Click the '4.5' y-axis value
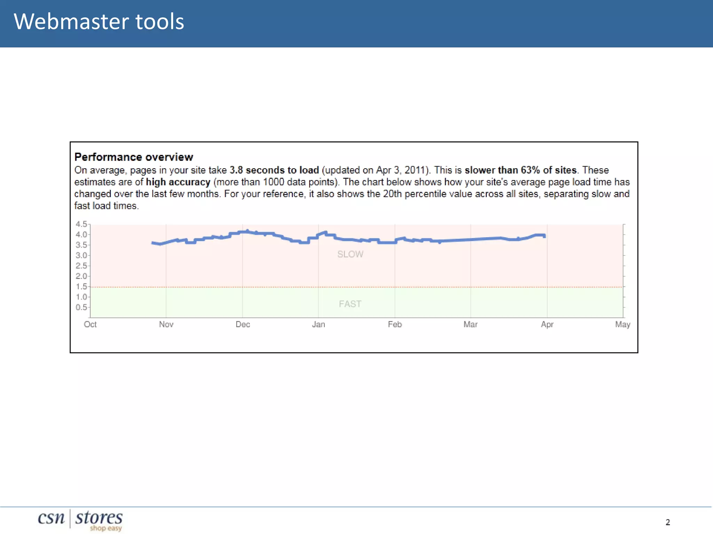Screen dimensions: 713x534 pyautogui.click(x=81, y=224)
